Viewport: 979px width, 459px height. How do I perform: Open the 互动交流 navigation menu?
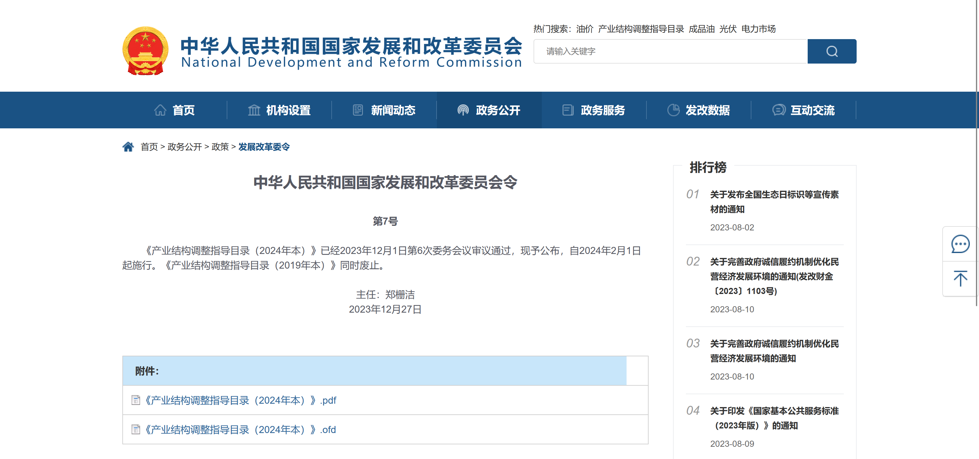[x=812, y=110]
